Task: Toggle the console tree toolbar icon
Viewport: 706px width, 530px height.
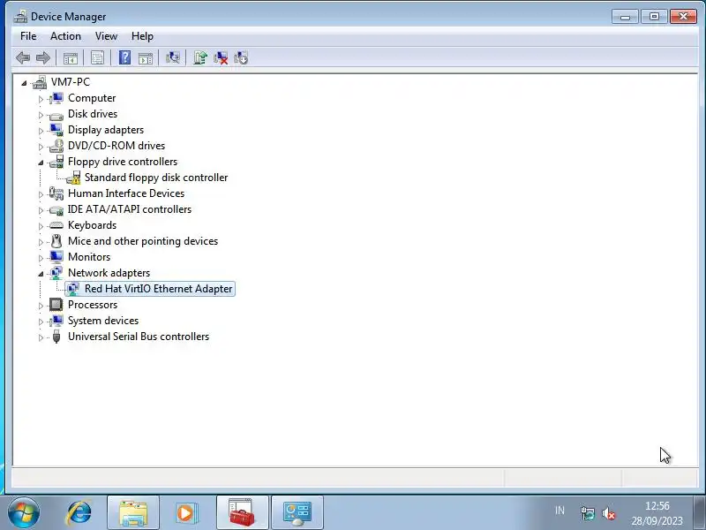Action: point(71,58)
